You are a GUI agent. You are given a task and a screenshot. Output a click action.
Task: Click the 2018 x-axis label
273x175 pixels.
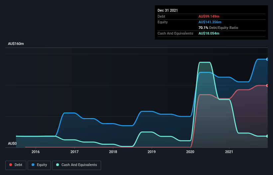click(x=113, y=152)
